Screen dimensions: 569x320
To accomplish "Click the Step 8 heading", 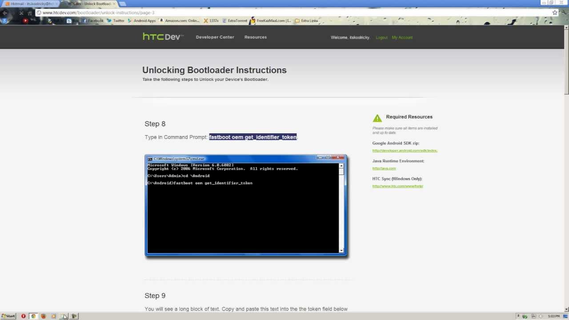I will 155,124.
